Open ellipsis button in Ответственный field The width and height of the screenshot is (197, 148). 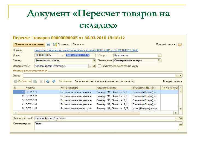coord(177,118)
